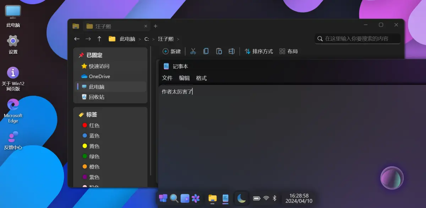
Task: Open 快速访问 in the sidebar
Action: 110,66
